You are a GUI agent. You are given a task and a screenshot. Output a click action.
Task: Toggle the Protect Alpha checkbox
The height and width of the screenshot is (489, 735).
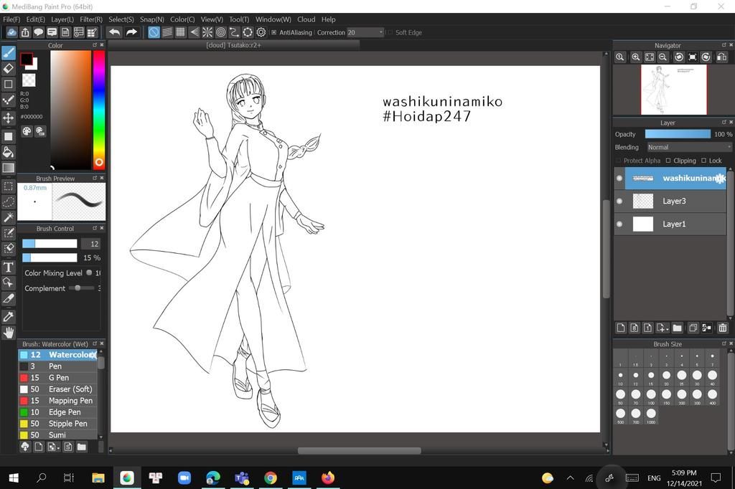tap(619, 161)
